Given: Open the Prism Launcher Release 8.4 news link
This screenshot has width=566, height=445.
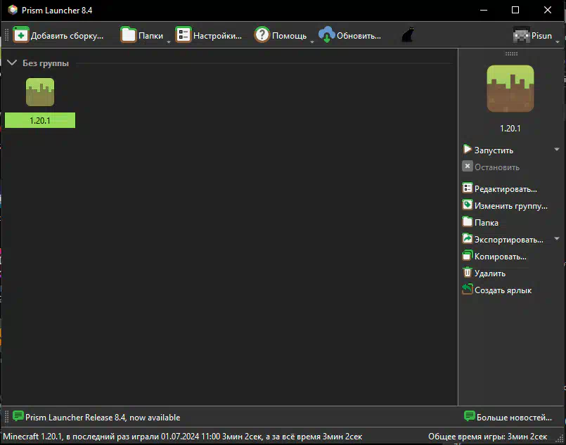Looking at the screenshot, I should [103, 417].
